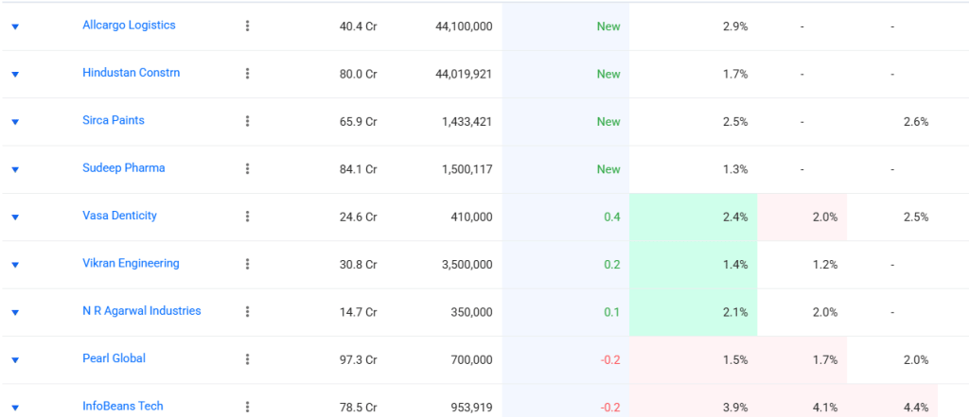969x417 pixels.
Task: Expand the Allcargo Logistics row
Action: [x=15, y=26]
